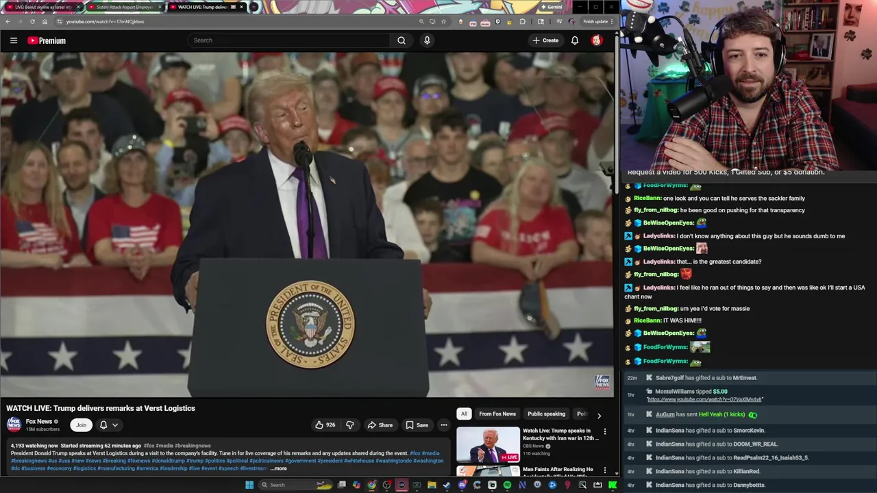Click YouTube search input field
The width and height of the screenshot is (877, 493).
pyautogui.click(x=288, y=40)
